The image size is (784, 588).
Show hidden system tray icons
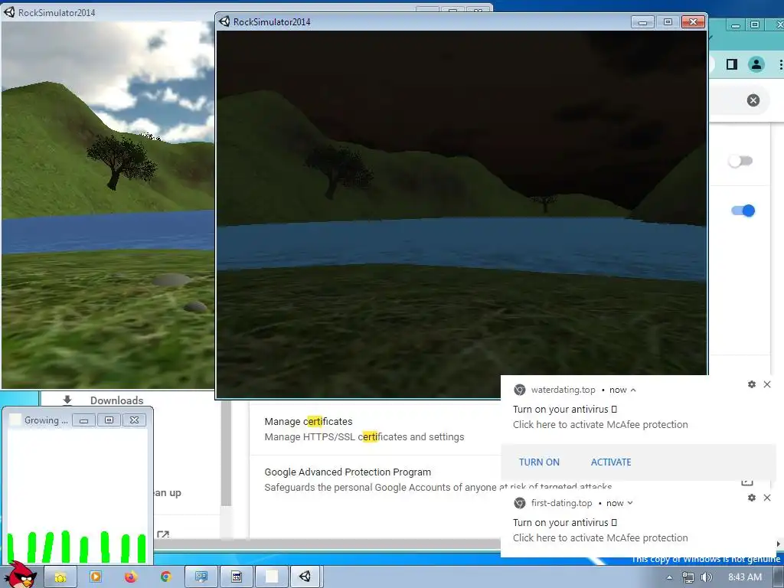click(669, 577)
